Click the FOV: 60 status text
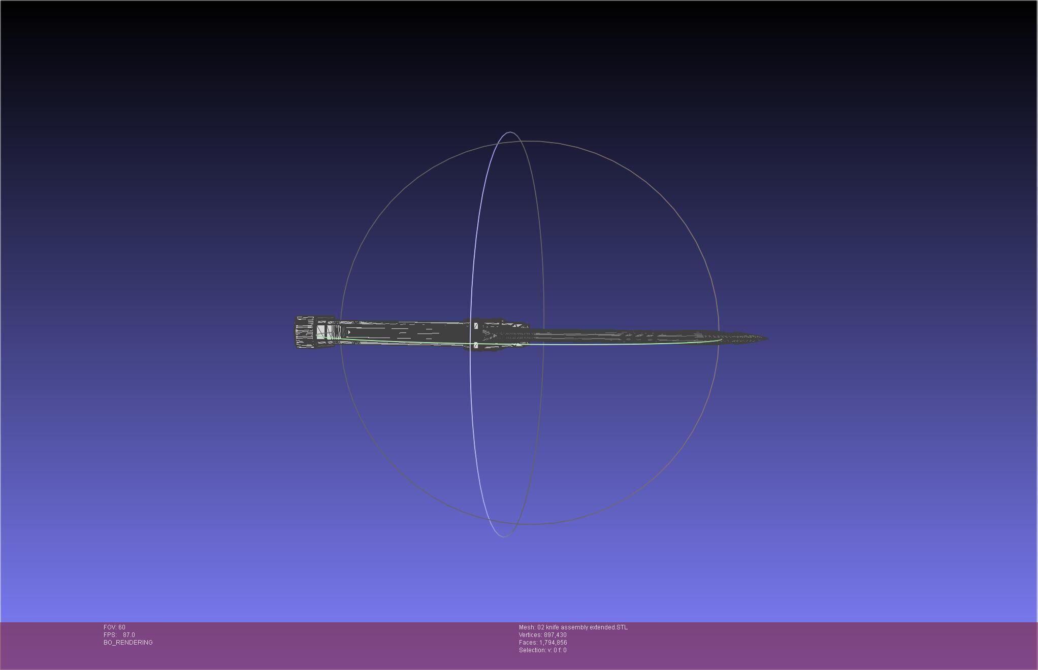The image size is (1038, 670). click(x=114, y=627)
